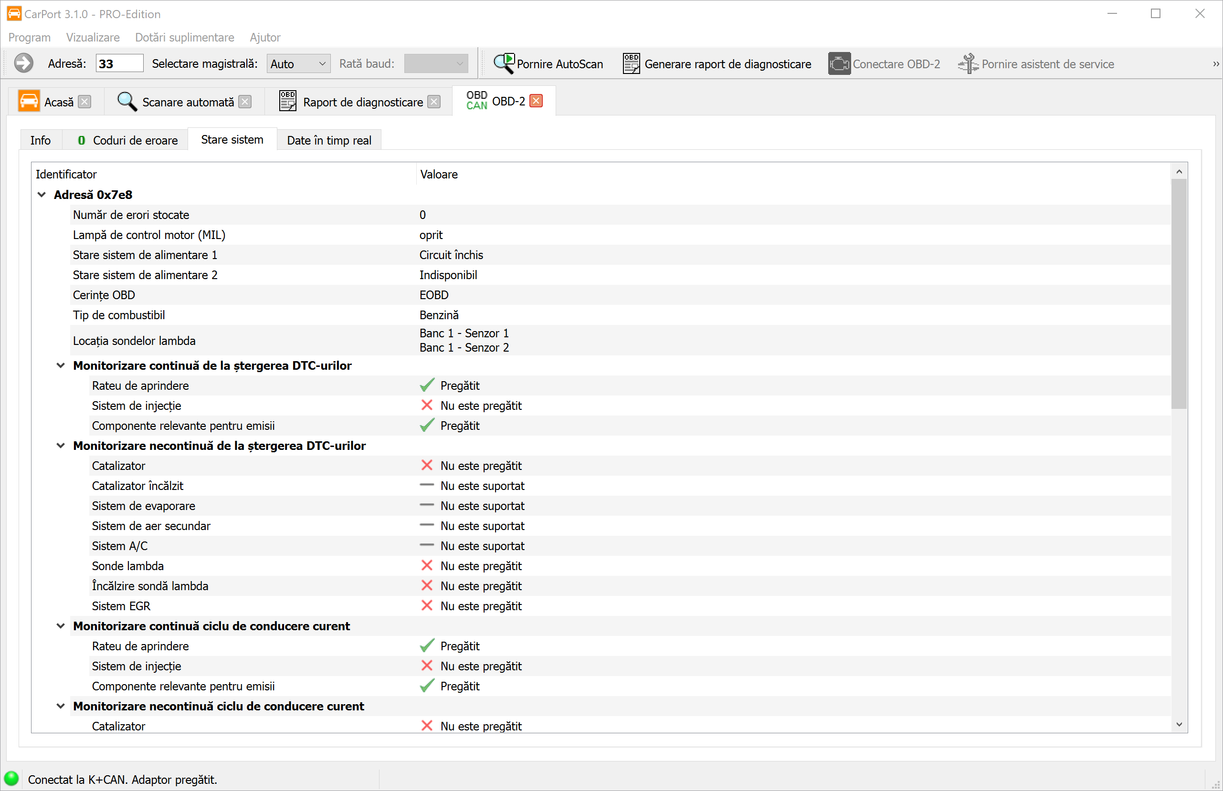Switch to the Date în timp real tab
The image size is (1223, 791).
[x=329, y=140]
